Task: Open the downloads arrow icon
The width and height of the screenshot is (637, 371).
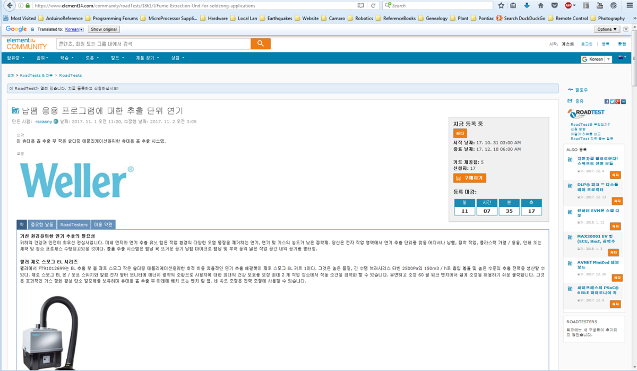Action: tap(527, 5)
